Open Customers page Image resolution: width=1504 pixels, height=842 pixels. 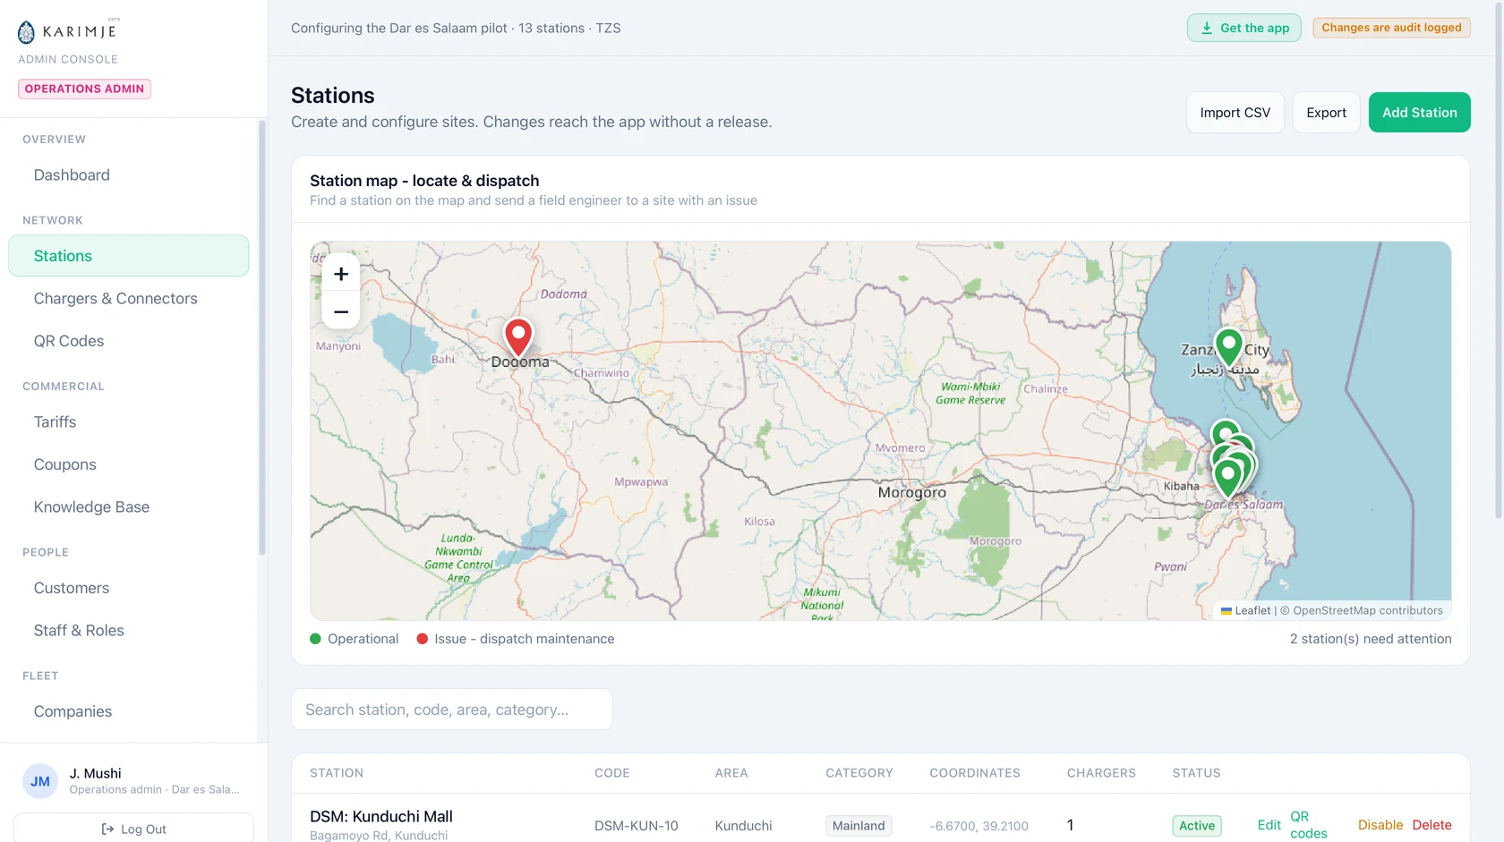point(129,588)
